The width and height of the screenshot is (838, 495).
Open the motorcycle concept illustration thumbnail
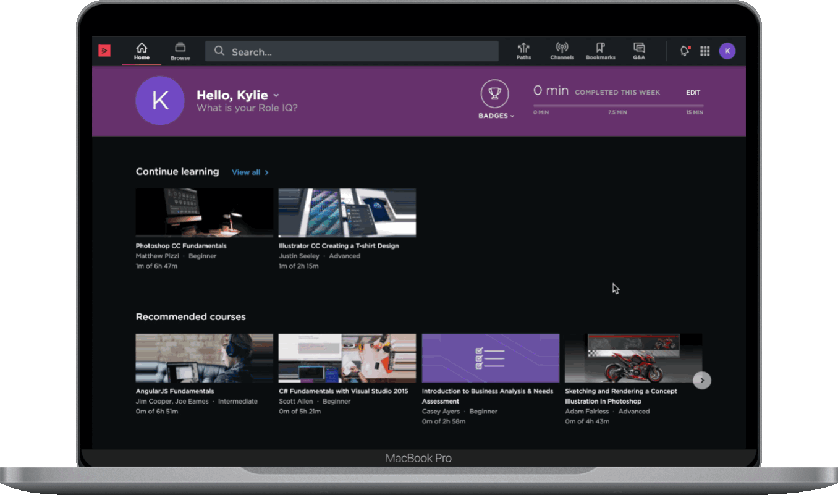point(633,358)
